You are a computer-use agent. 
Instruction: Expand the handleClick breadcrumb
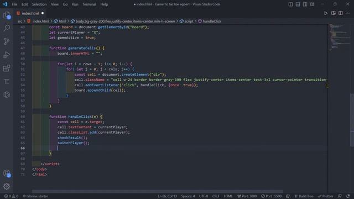point(212,21)
